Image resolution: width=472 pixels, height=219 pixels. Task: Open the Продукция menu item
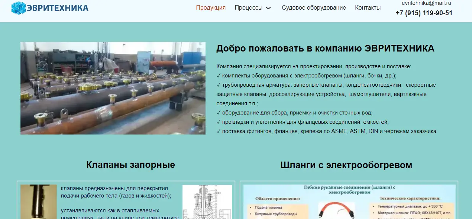pyautogui.click(x=211, y=7)
